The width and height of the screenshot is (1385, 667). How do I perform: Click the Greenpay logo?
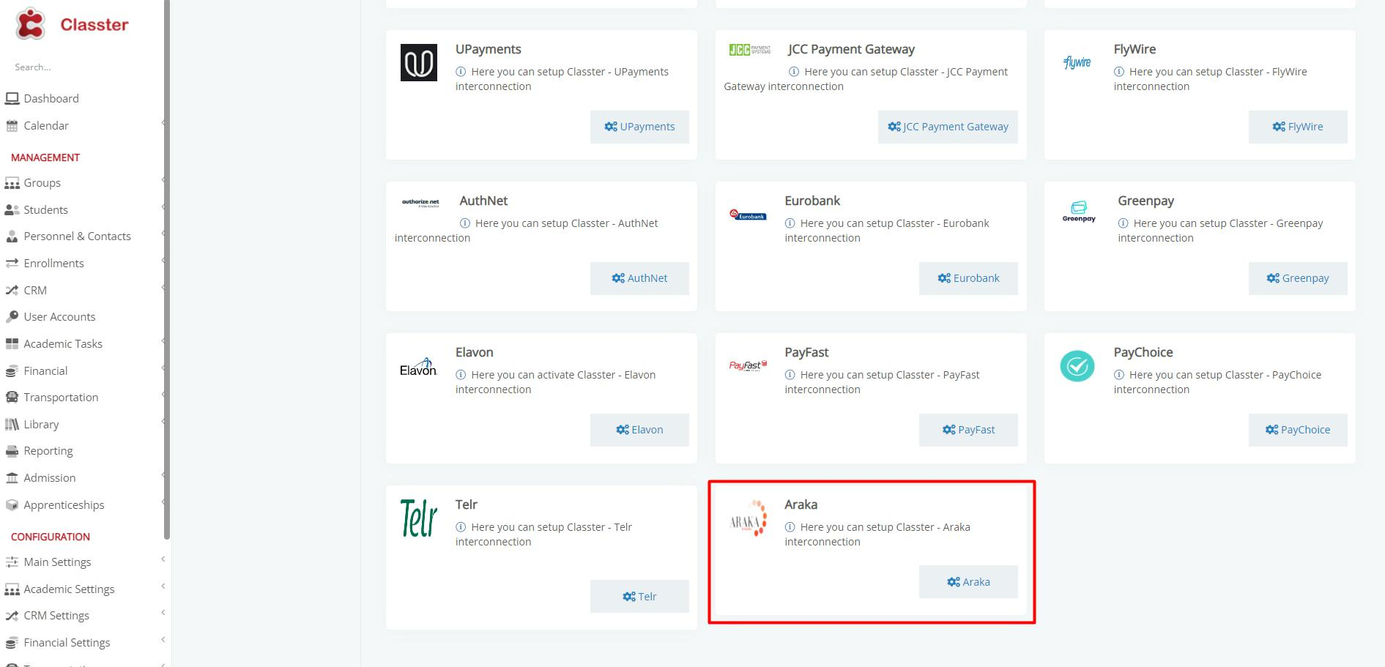coord(1079,211)
